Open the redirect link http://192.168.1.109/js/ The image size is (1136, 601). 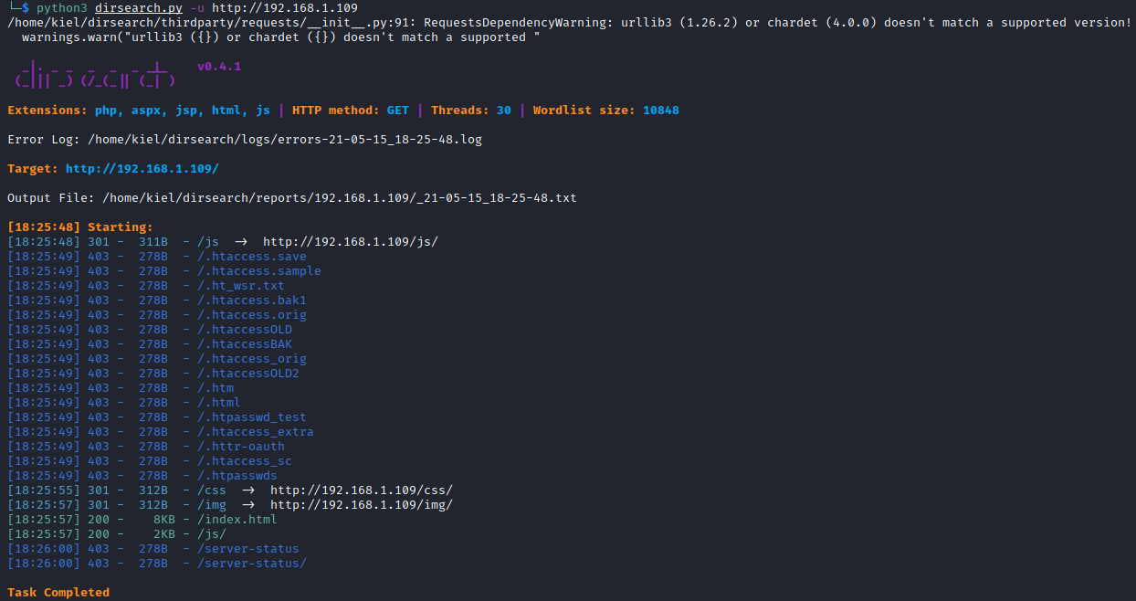(x=351, y=242)
